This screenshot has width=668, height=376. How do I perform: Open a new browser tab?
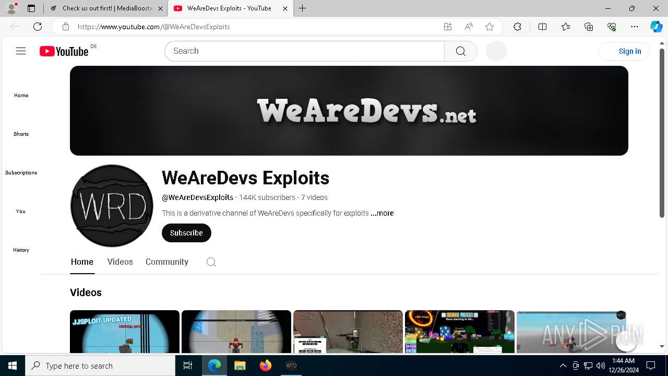click(x=303, y=8)
